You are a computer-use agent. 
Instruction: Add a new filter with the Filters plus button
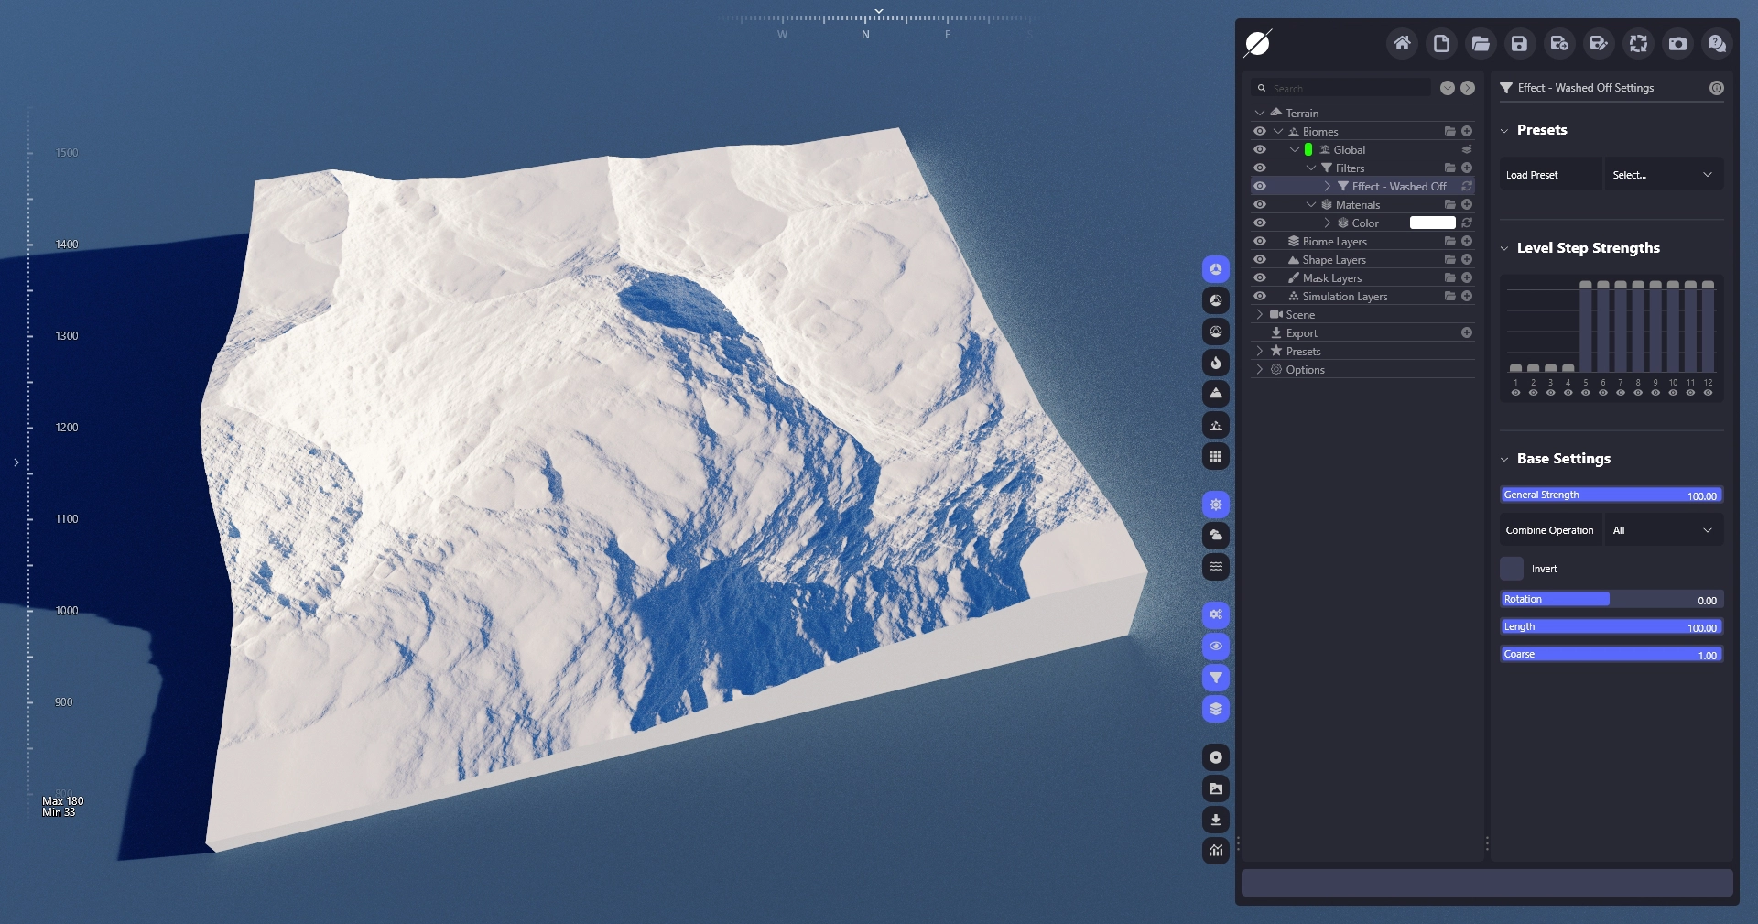pyautogui.click(x=1467, y=168)
